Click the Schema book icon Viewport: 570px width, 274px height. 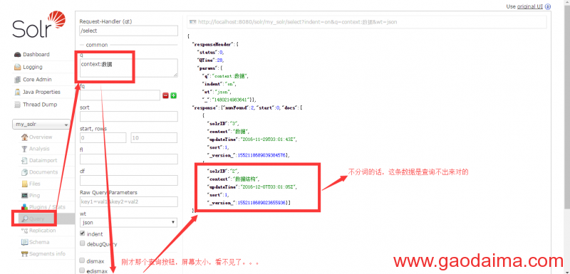24,242
